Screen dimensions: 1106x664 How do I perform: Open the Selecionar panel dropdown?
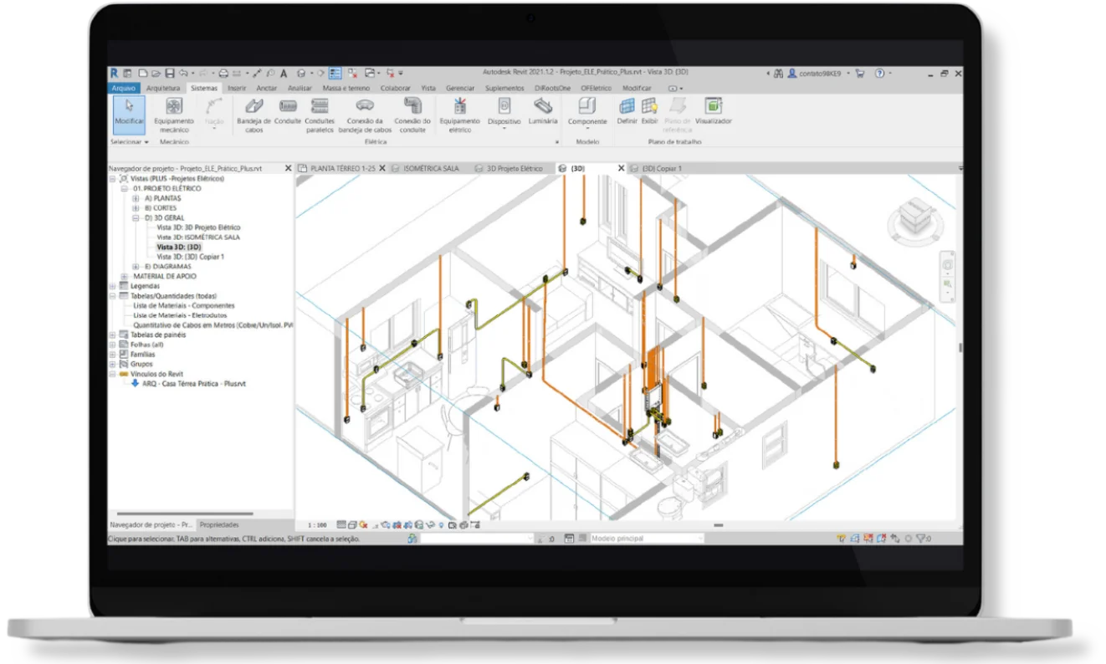click(x=130, y=142)
